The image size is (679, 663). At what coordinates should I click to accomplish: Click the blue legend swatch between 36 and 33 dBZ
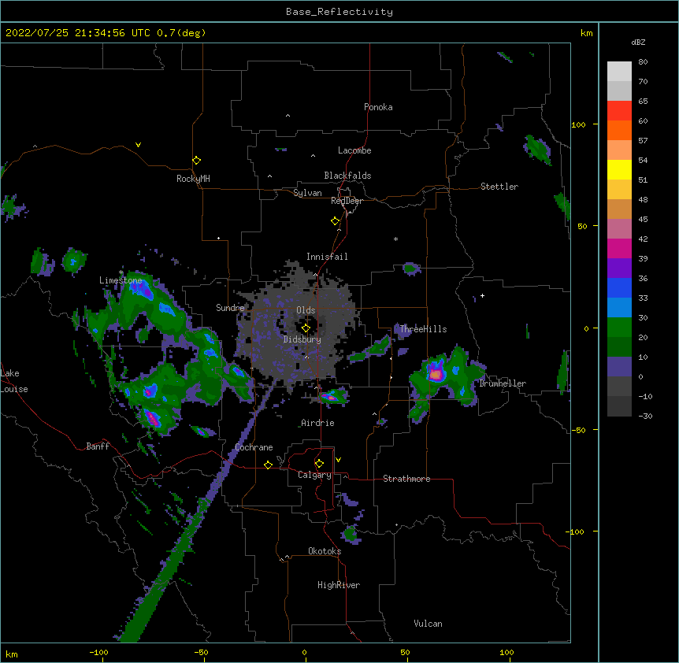[619, 287]
